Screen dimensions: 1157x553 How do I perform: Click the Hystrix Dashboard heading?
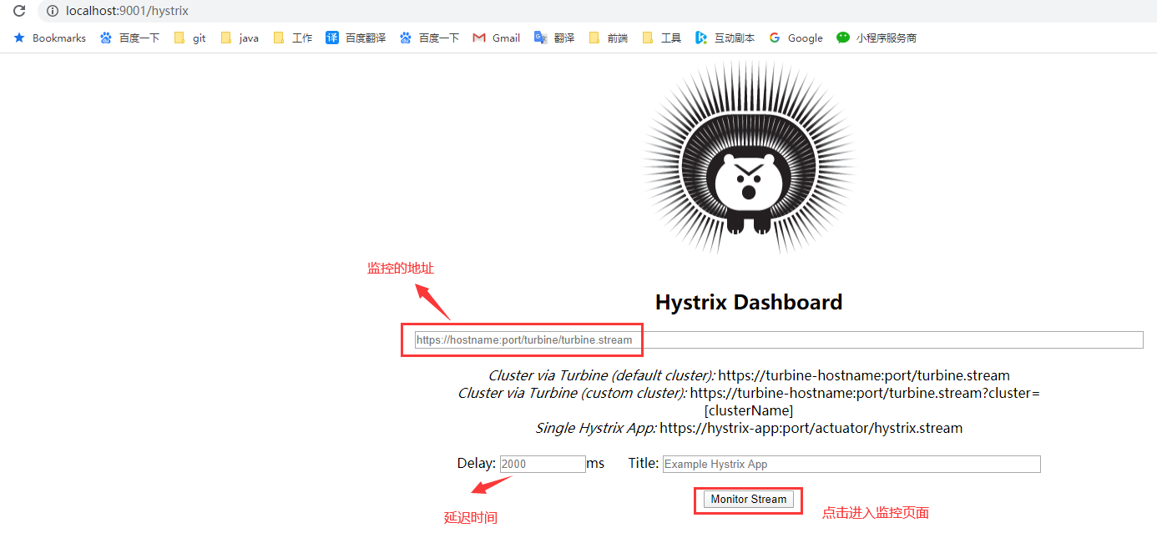click(x=749, y=302)
